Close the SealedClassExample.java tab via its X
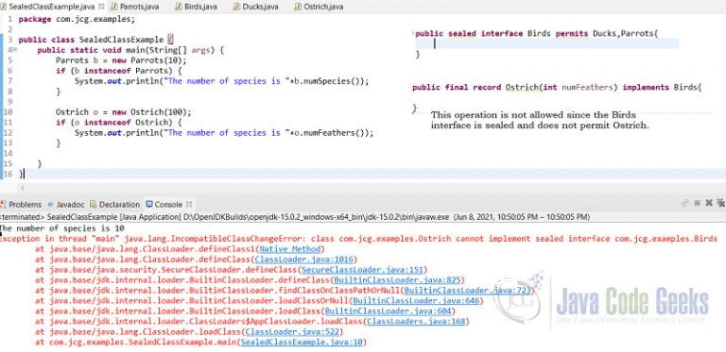This screenshot has height=352, width=726. tap(101, 7)
